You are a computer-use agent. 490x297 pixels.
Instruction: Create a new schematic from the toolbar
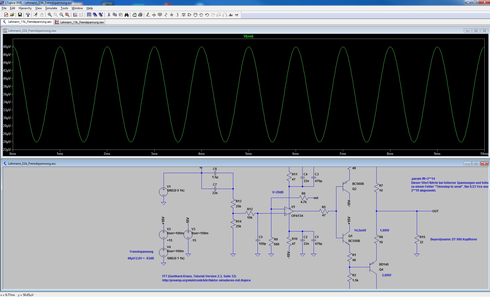coord(6,15)
